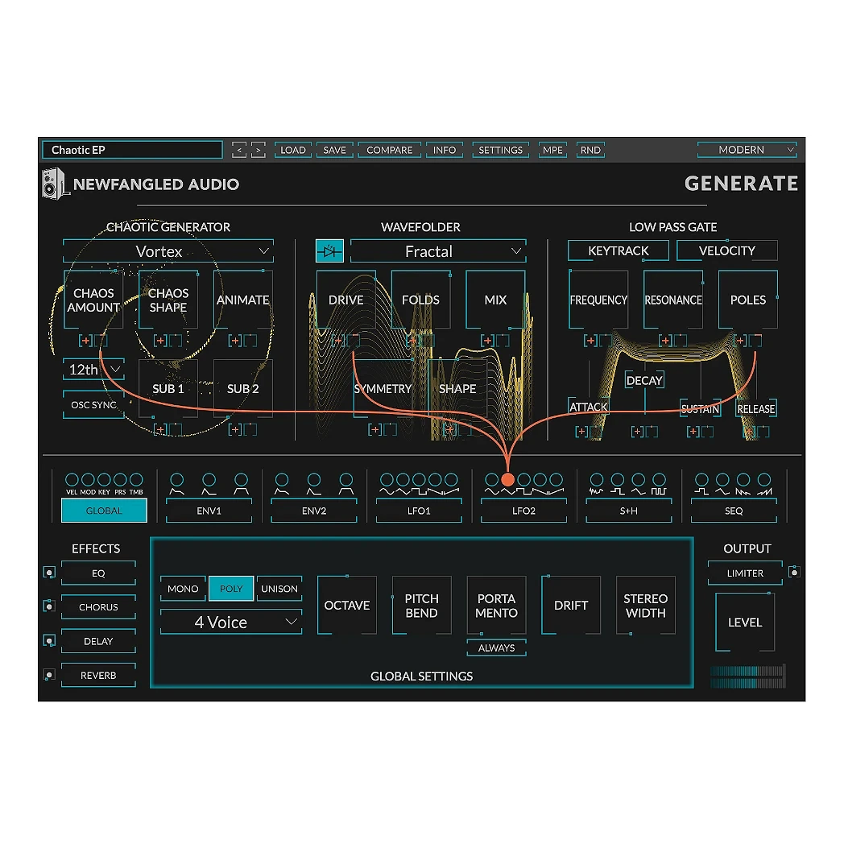
Task: Click the output LEVEL knob
Action: [x=745, y=623]
